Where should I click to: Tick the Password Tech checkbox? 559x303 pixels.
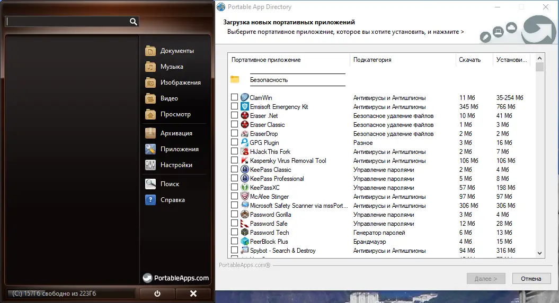pos(234,232)
